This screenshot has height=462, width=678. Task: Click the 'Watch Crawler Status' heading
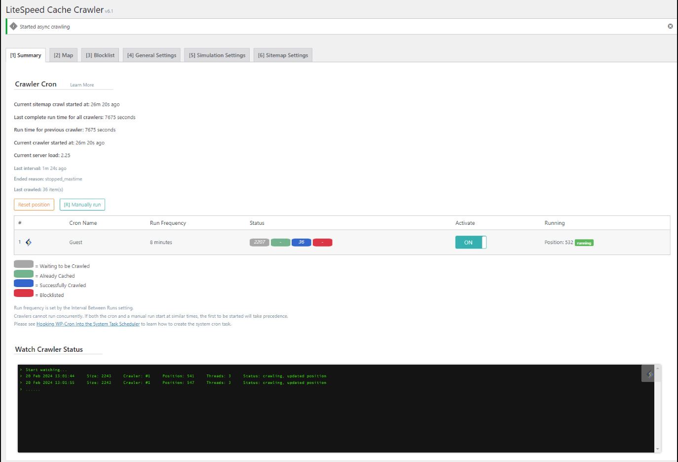(x=49, y=349)
